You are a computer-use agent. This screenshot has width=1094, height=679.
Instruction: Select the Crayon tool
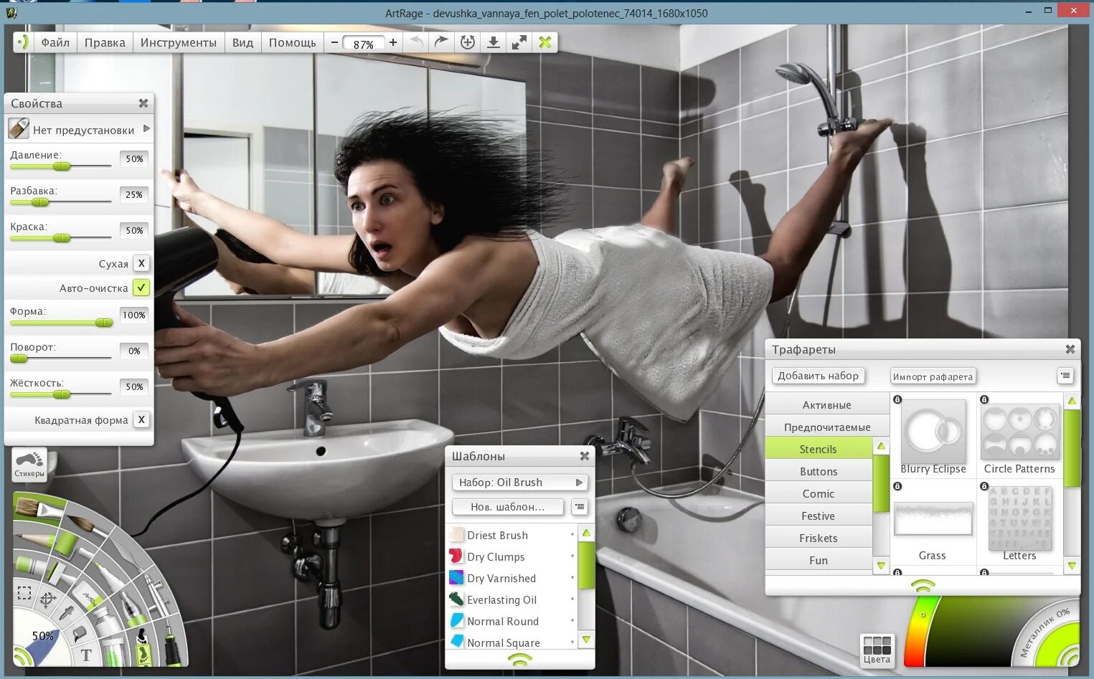click(30, 566)
